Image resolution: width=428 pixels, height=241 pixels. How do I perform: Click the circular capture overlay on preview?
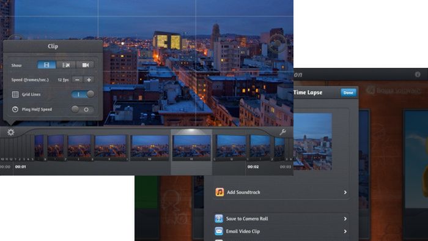[277, 43]
